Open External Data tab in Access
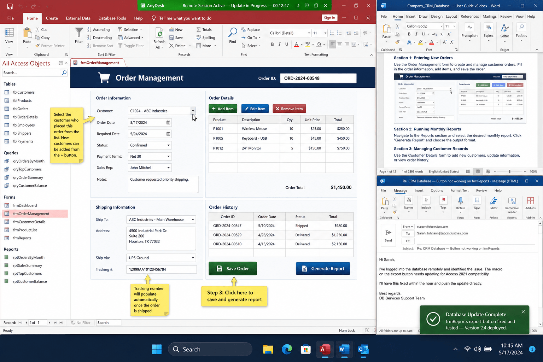The height and width of the screenshot is (362, 543). tap(78, 18)
